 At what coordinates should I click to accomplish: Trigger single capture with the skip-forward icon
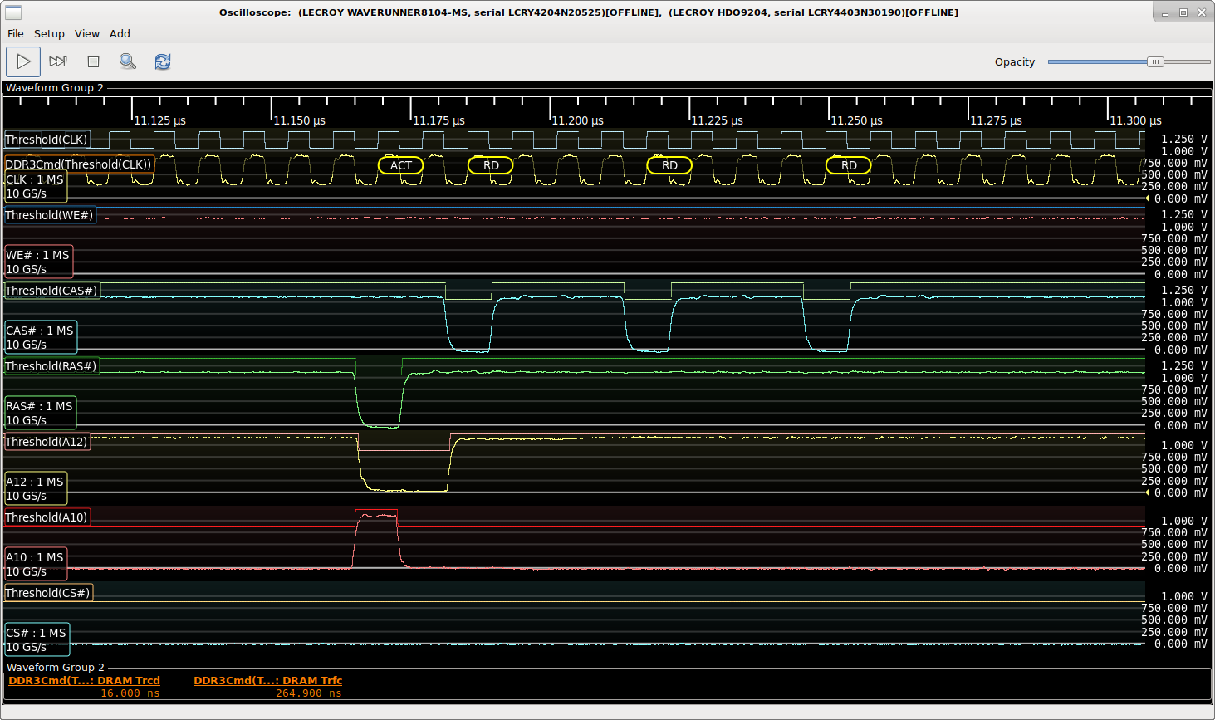58,61
